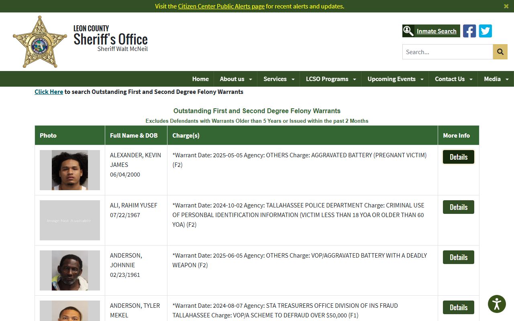514x321 pixels.
Task: Select name ANDERSON, TYLER MEKEL
Action: [x=135, y=310]
